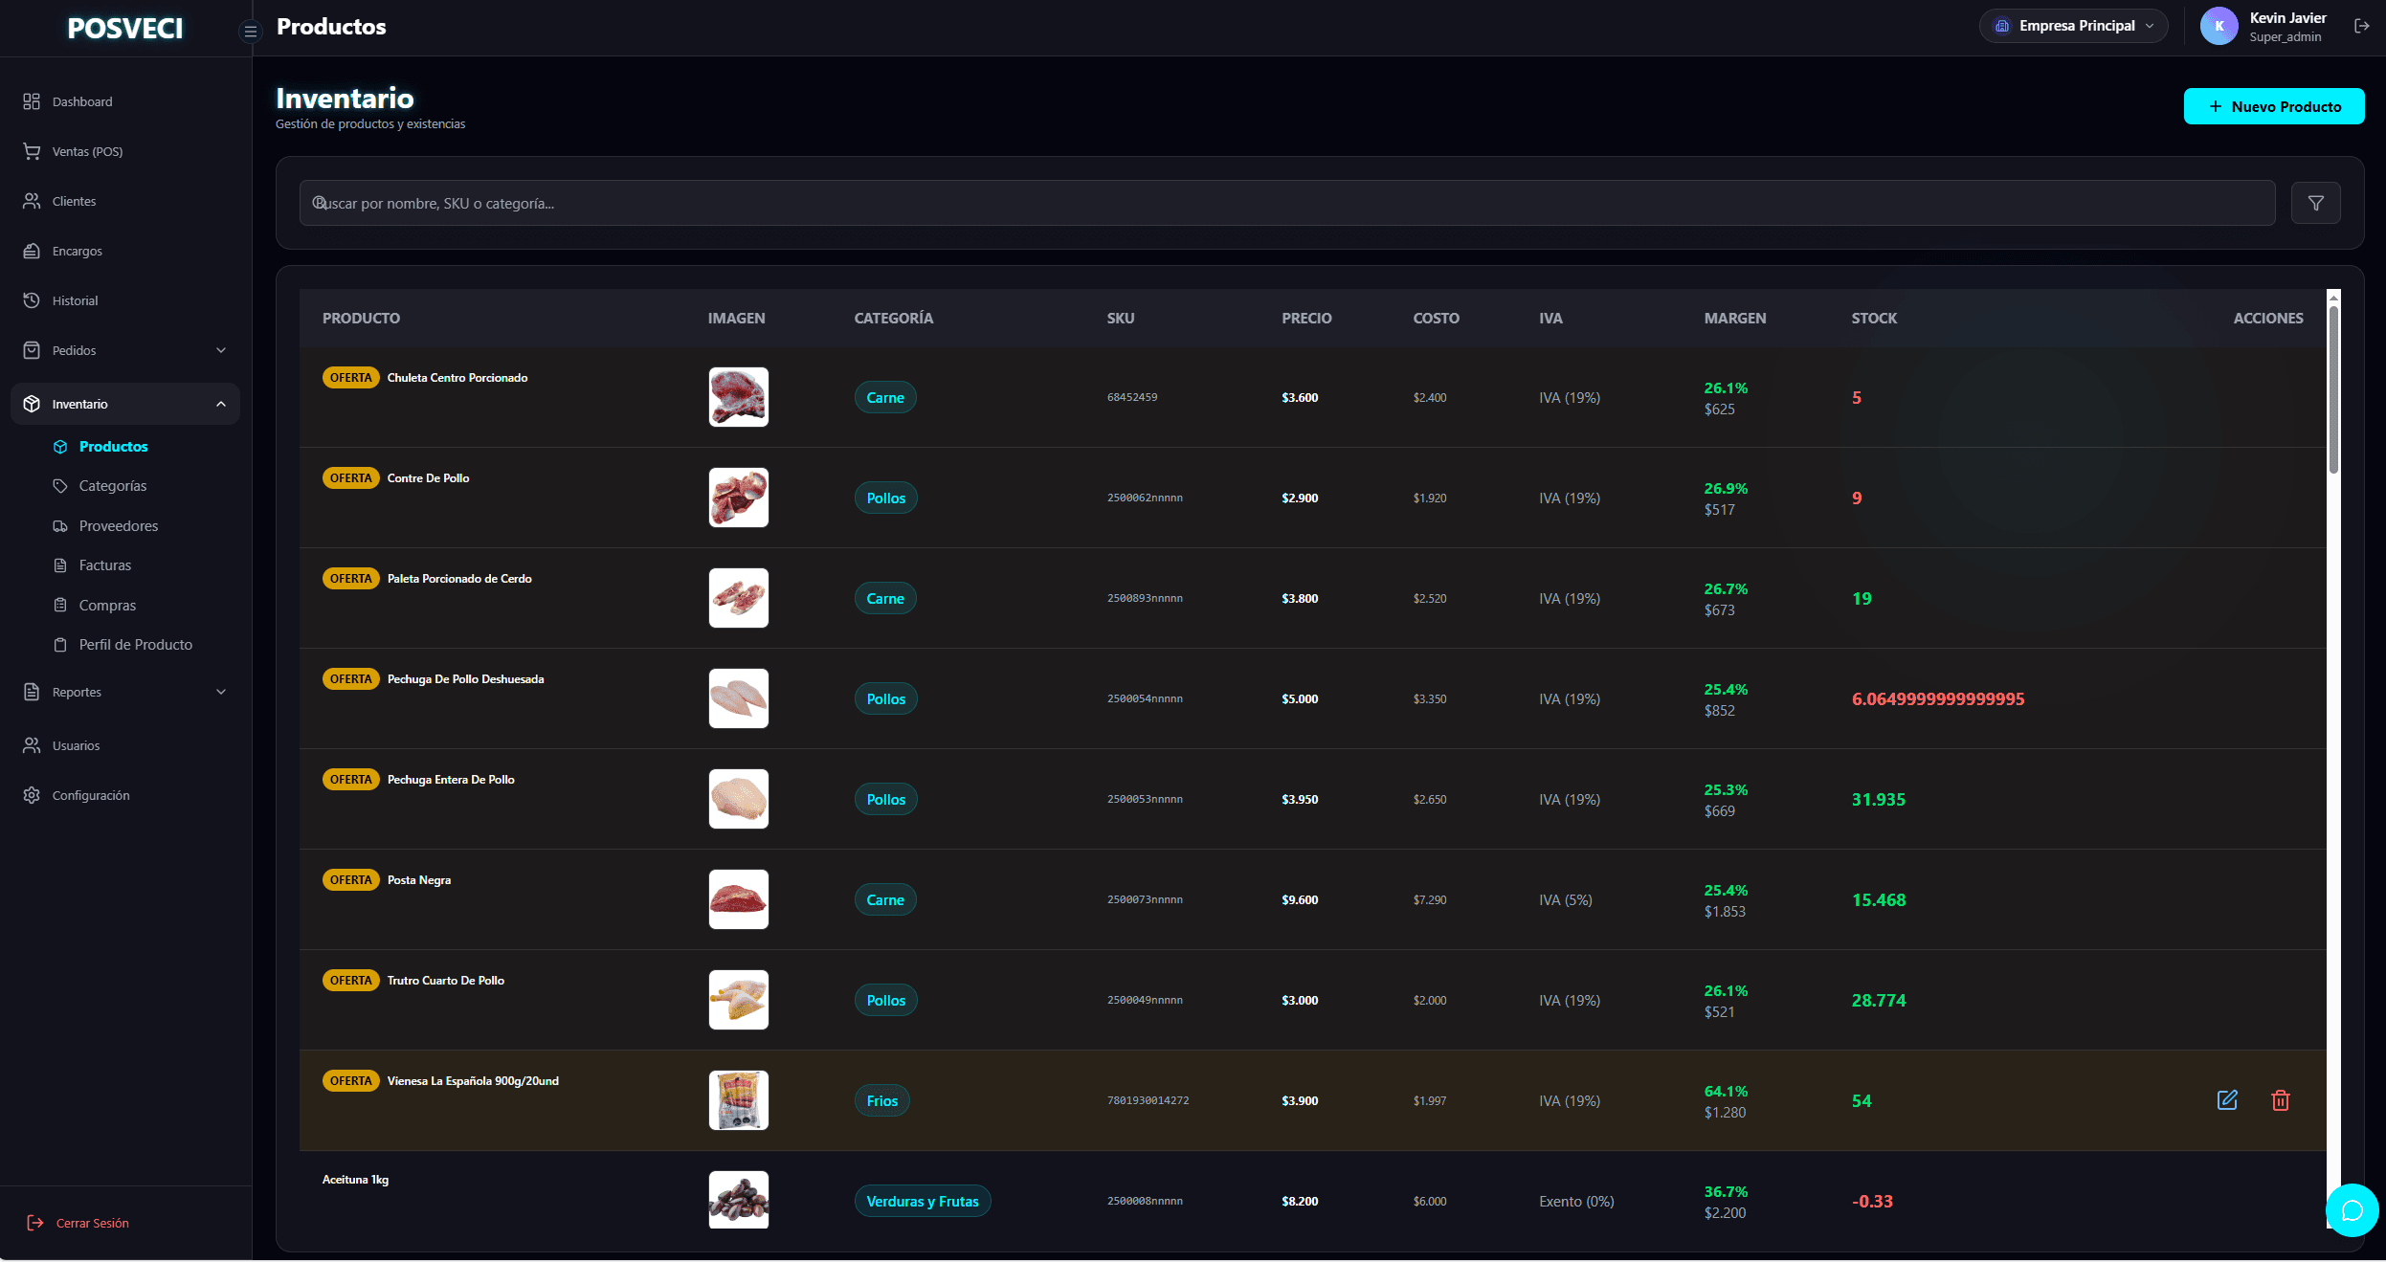Click the Posta Negra product thumbnail

738,899
